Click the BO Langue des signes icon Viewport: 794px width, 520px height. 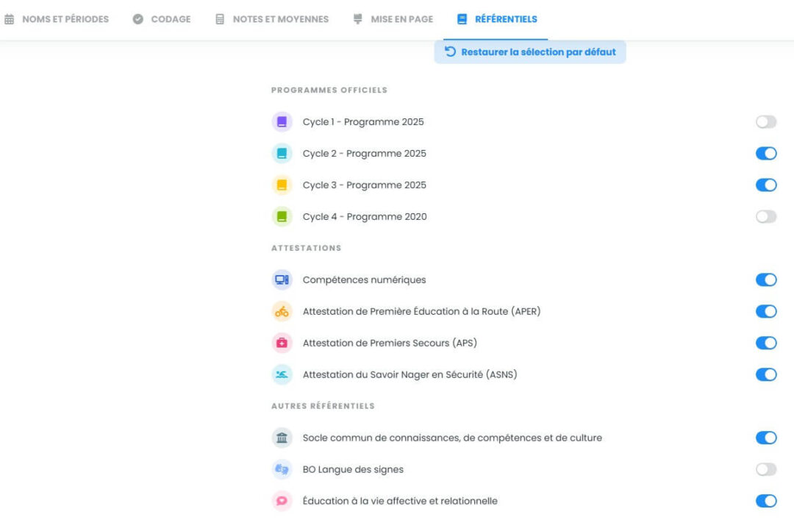pos(282,470)
